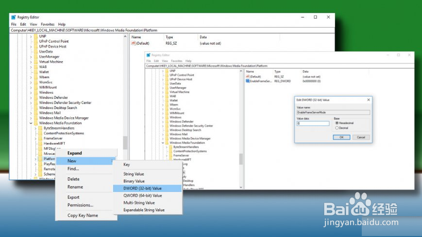Select UserData in back window tree
422x237 pixels.
coord(175,83)
